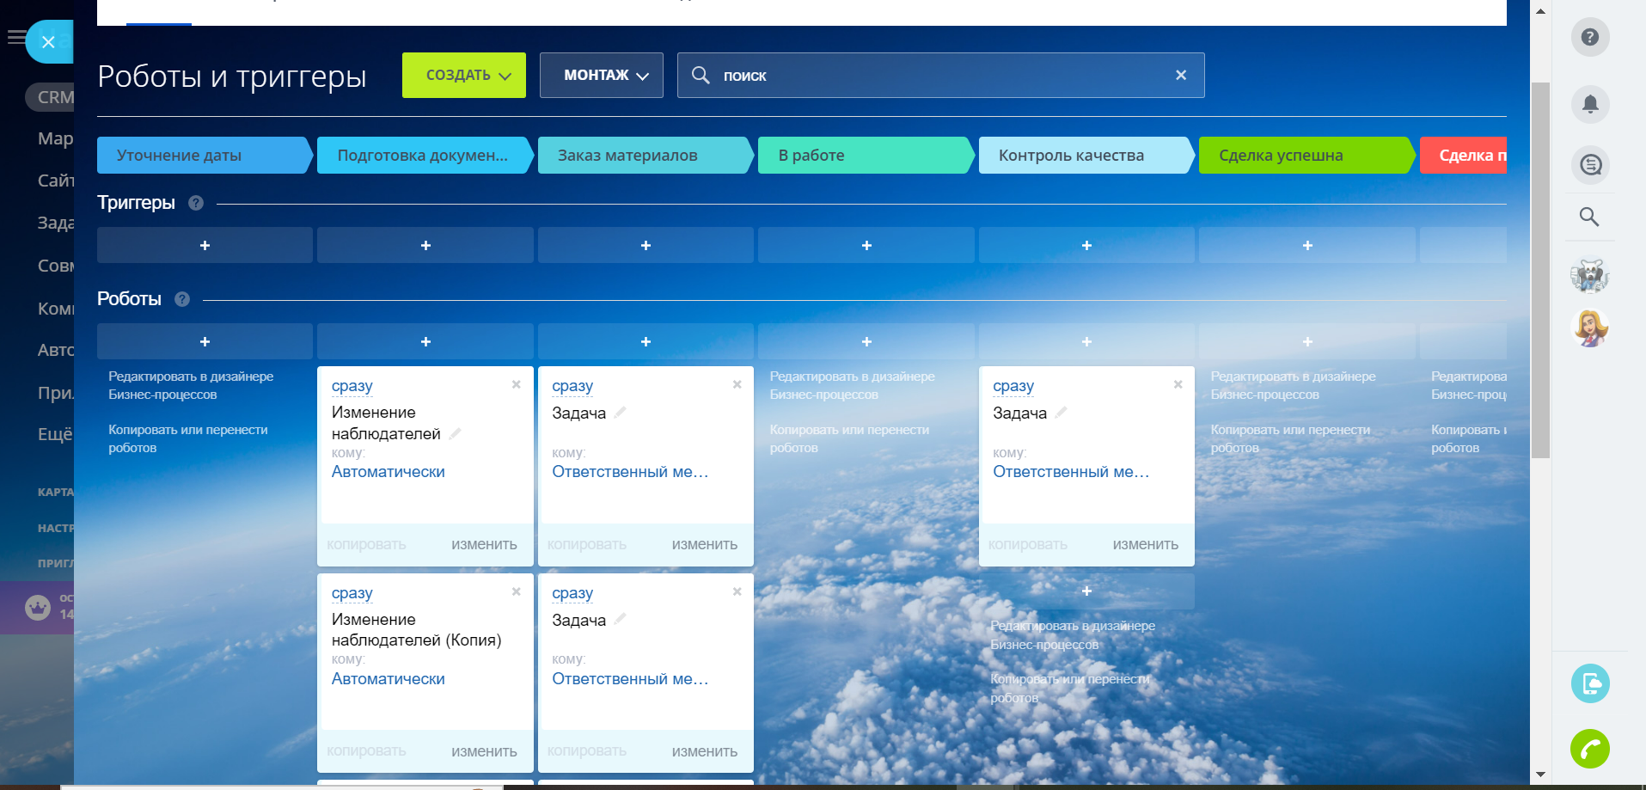This screenshot has height=790, width=1646.
Task: Add a trigger under В работе
Action: click(x=866, y=245)
